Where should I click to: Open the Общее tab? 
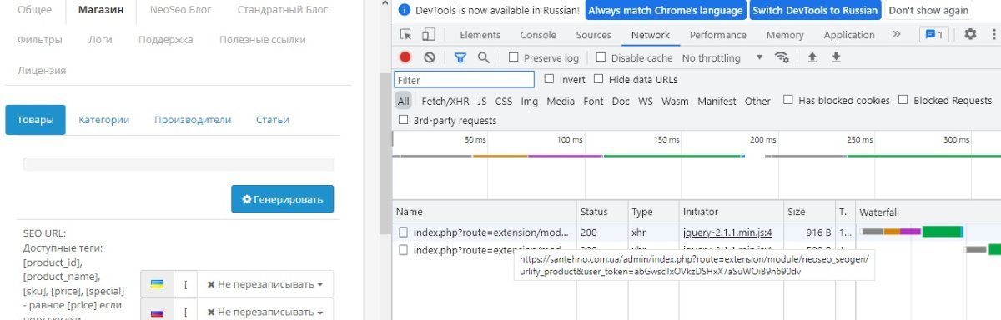(34, 11)
